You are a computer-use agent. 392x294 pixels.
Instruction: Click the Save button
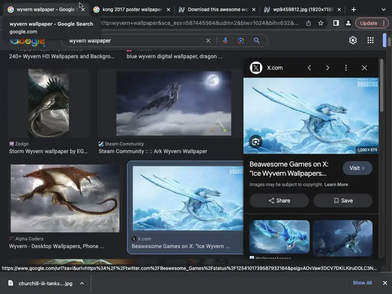tap(343, 201)
